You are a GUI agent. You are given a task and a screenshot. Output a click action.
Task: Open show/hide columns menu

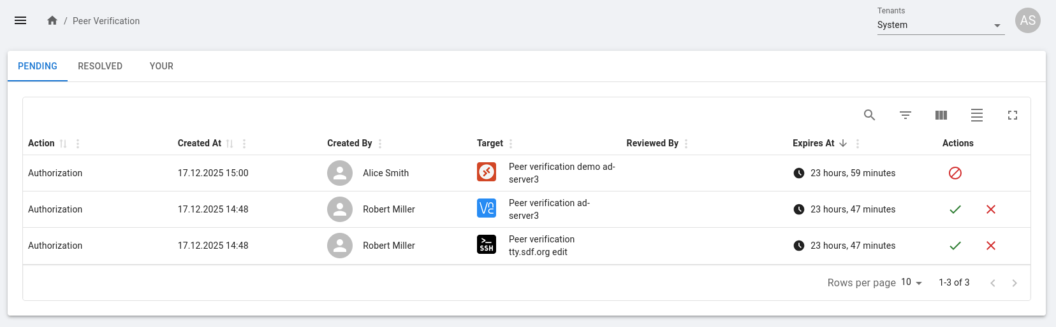click(x=941, y=115)
